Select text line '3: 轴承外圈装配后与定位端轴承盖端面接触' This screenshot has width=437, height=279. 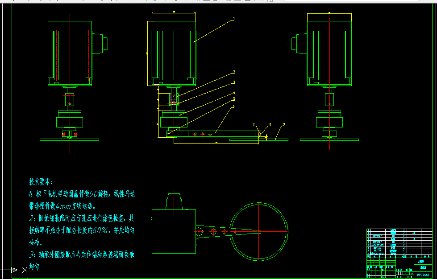(82, 254)
